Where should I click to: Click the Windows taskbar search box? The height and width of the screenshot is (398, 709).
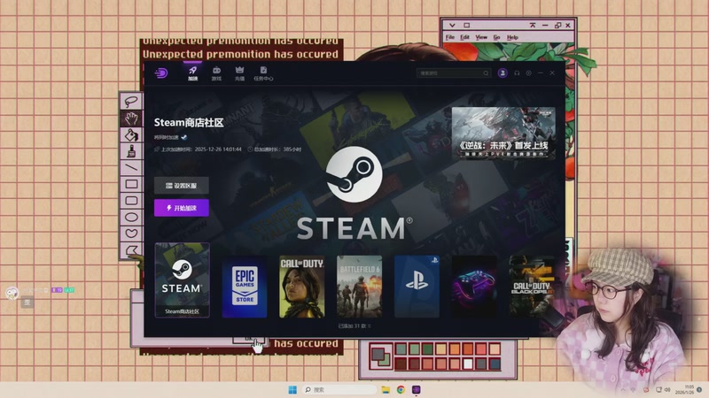click(339, 389)
